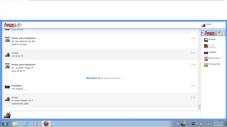Open the network signal icon
This screenshot has height=127, width=227.
tap(205, 124)
